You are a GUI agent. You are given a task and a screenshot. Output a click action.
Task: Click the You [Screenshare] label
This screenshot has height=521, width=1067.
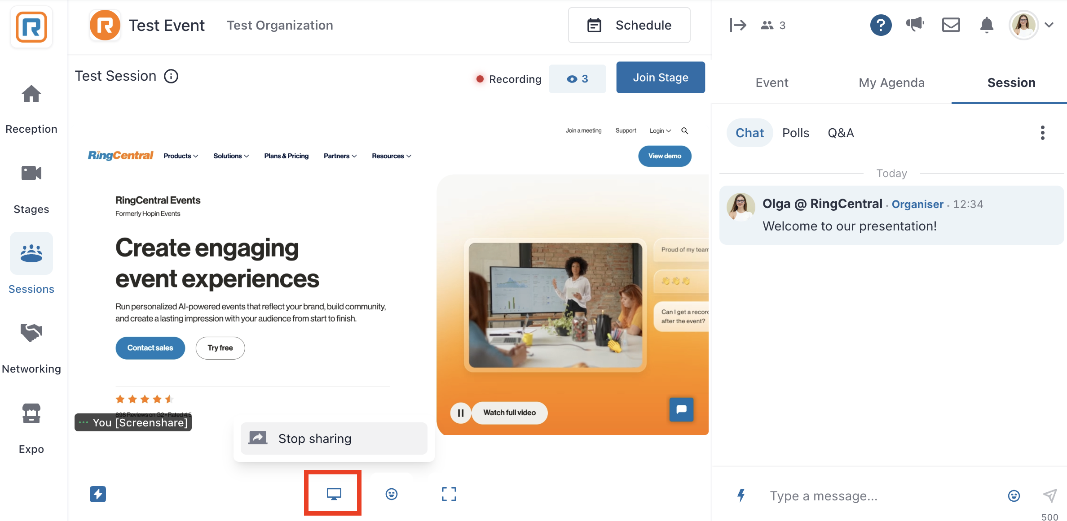pyautogui.click(x=133, y=422)
